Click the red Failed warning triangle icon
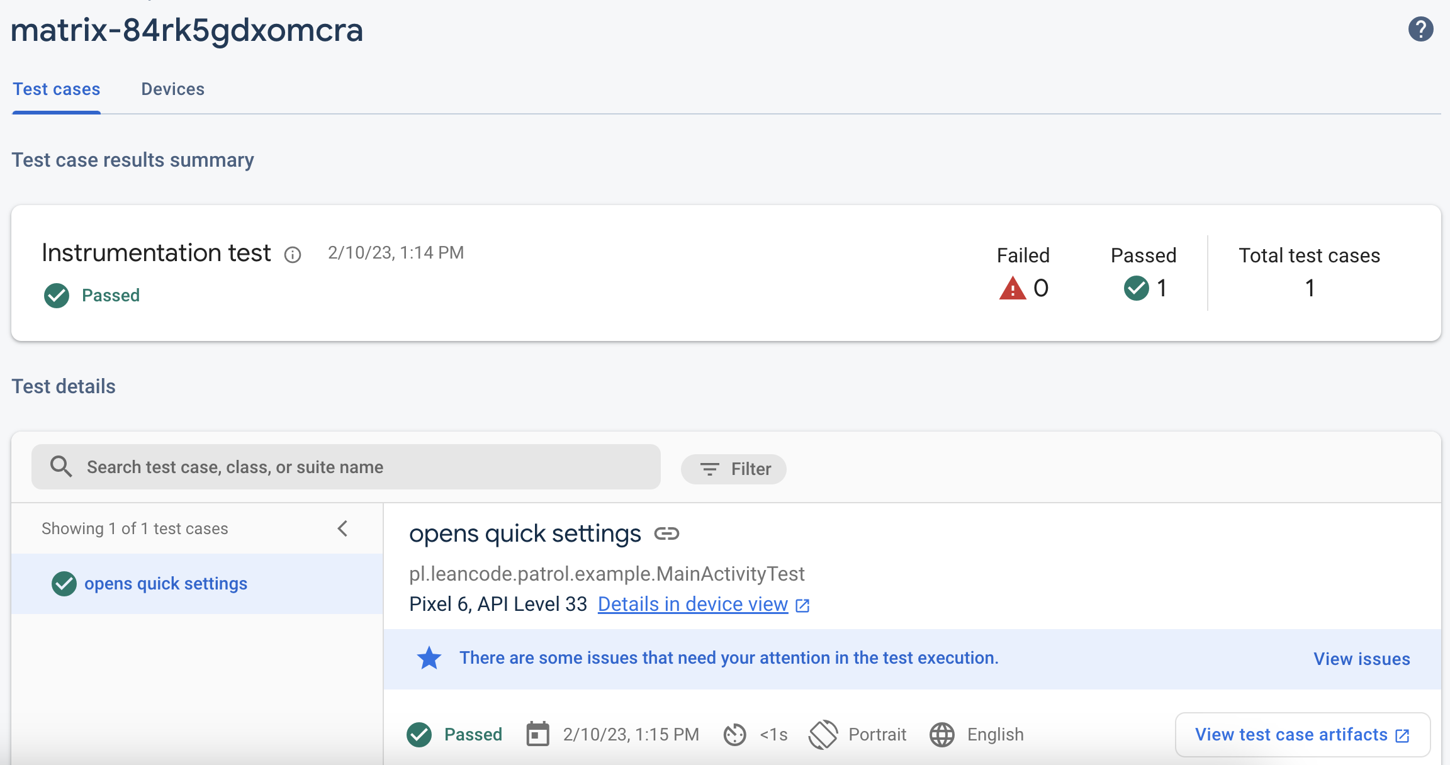 1011,288
